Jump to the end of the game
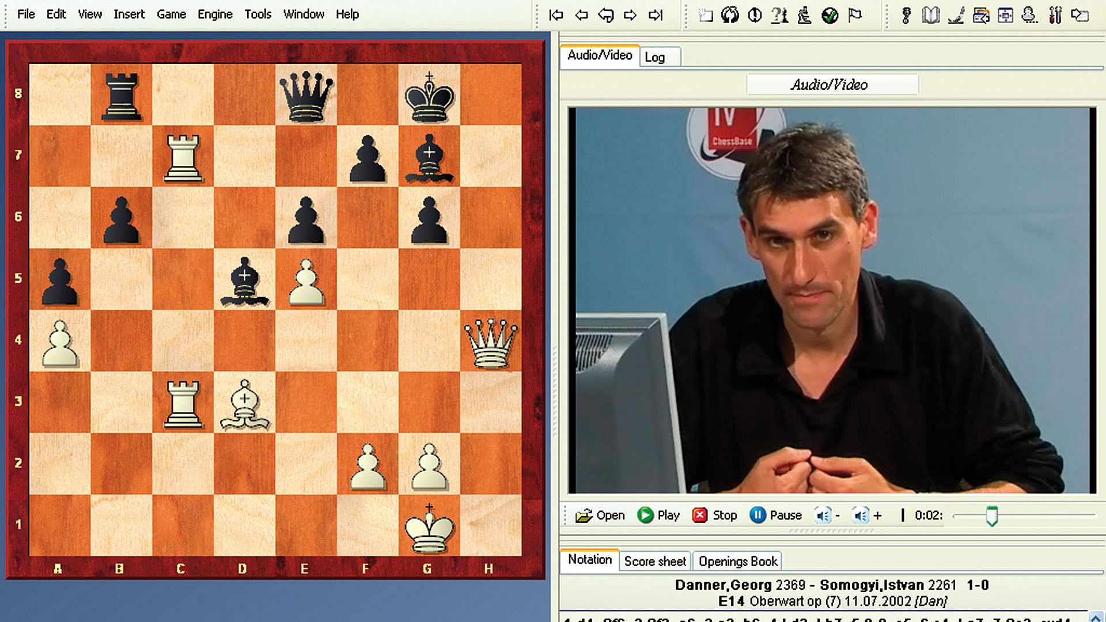Viewport: 1106px width, 622px height. pyautogui.click(x=656, y=15)
